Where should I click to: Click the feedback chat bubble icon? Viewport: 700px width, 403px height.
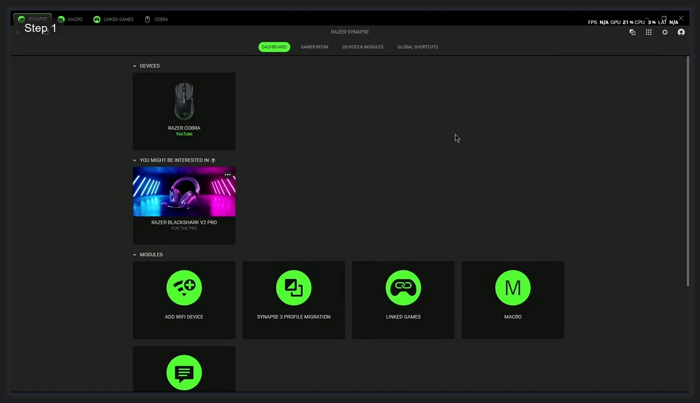184,372
